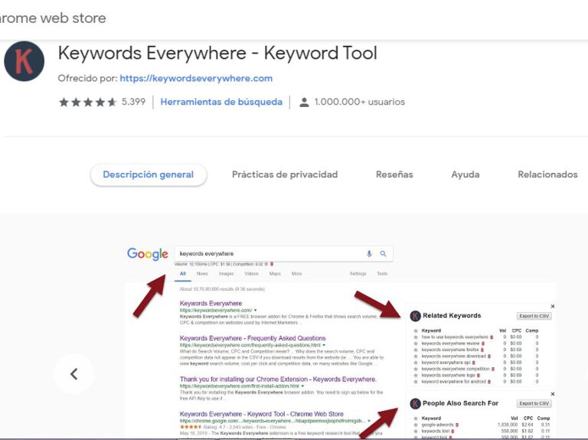This screenshot has width=588, height=440.
Task: Click the microphone icon in the preview search box
Action: (x=369, y=254)
